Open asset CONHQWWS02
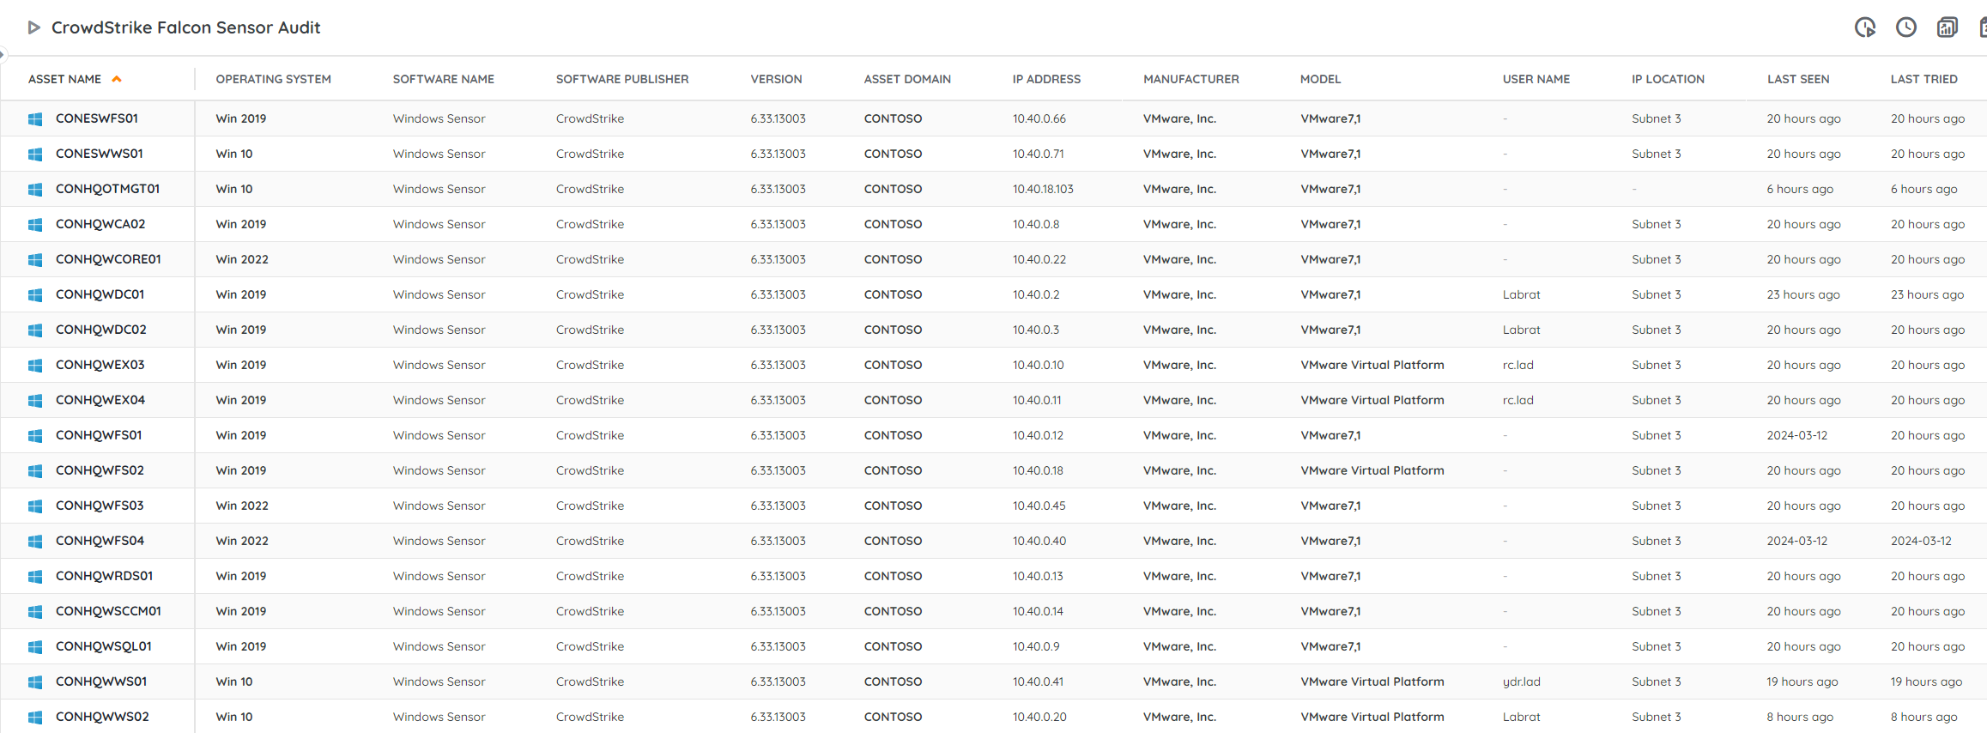1987x733 pixels. point(102,717)
